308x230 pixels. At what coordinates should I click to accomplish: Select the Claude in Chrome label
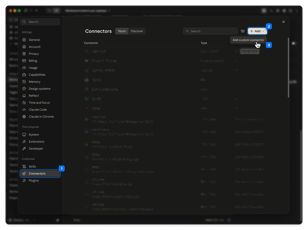click(41, 117)
